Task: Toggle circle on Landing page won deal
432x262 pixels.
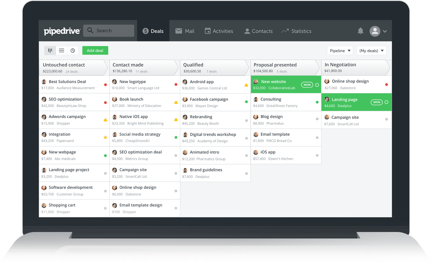Action: (386, 102)
